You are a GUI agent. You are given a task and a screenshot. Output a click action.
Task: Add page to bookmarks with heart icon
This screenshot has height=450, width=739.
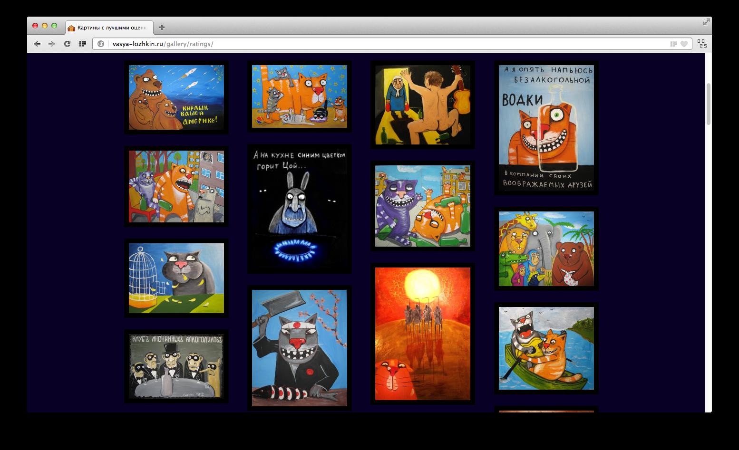pos(684,44)
